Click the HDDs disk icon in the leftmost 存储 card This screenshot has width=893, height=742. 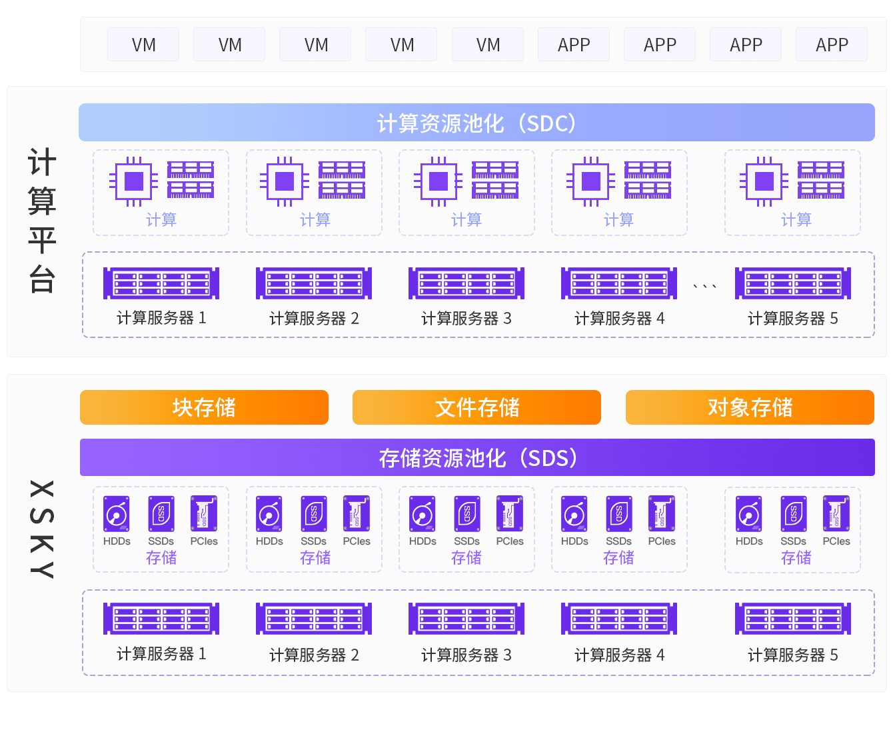(117, 514)
